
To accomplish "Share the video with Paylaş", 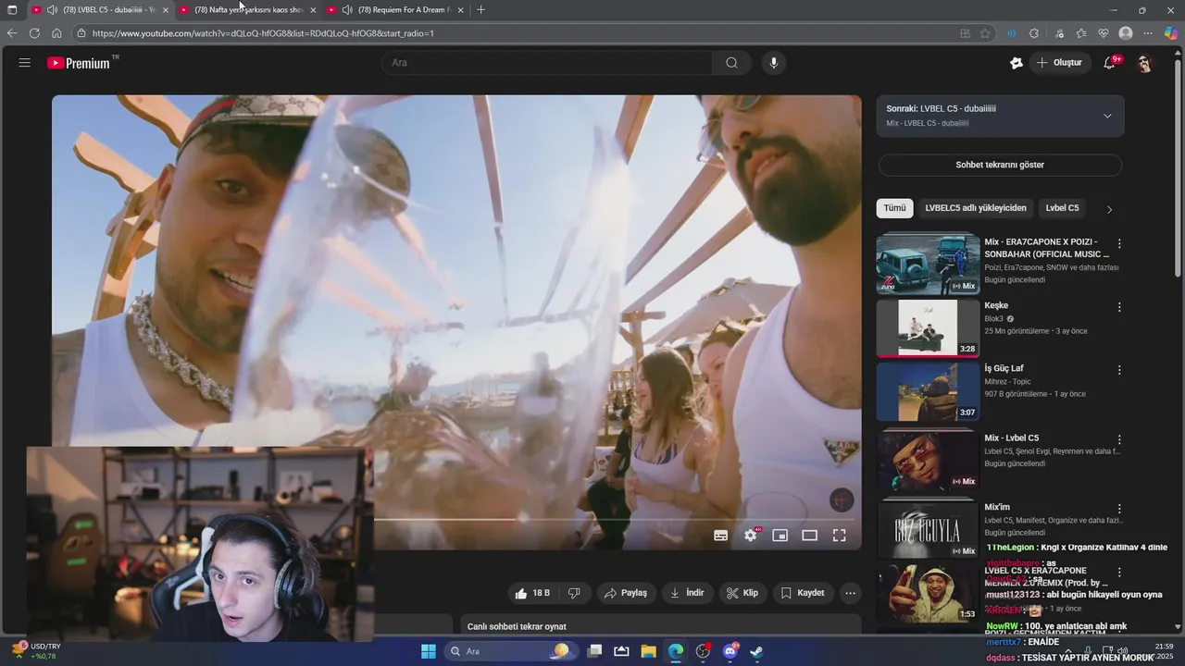I will (x=625, y=593).
